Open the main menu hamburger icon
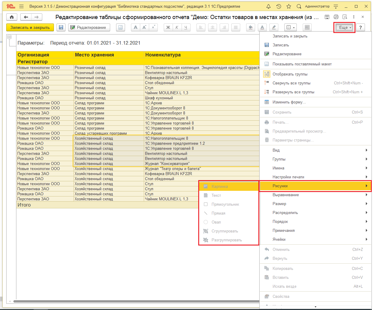This screenshot has width=373, height=310. click(21, 6)
